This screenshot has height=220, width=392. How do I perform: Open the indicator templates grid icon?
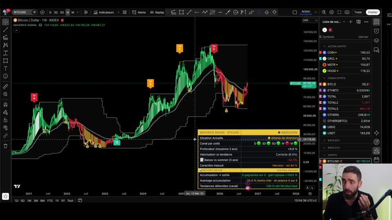click(x=125, y=12)
